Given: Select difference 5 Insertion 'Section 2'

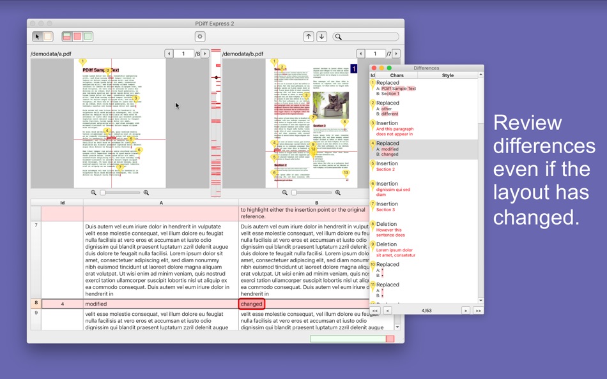Looking at the screenshot, I should [x=424, y=169].
